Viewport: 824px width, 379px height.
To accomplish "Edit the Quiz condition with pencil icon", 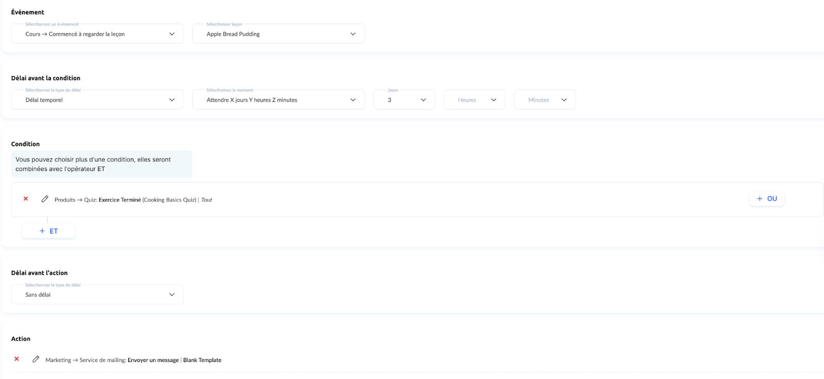I will click(45, 199).
